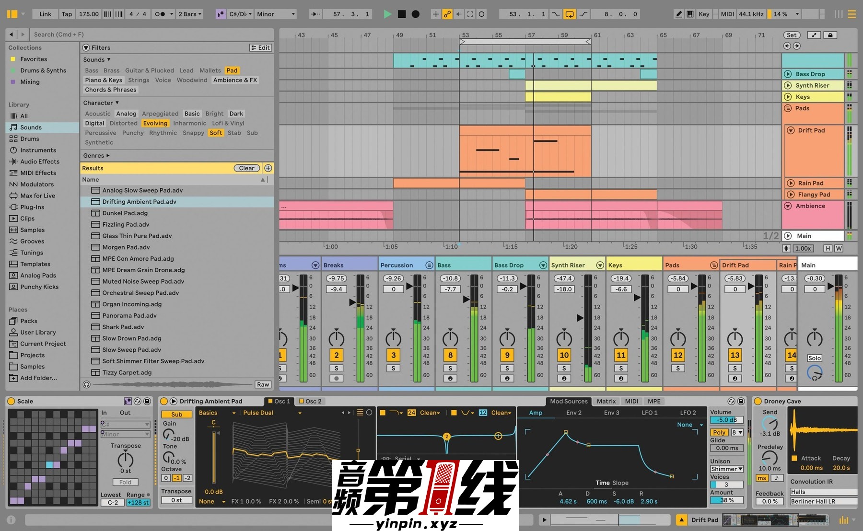This screenshot has width=863, height=531.
Task: Clear the browser filter results
Action: click(246, 168)
